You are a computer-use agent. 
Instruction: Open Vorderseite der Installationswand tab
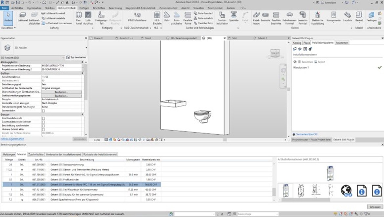[63, 155]
